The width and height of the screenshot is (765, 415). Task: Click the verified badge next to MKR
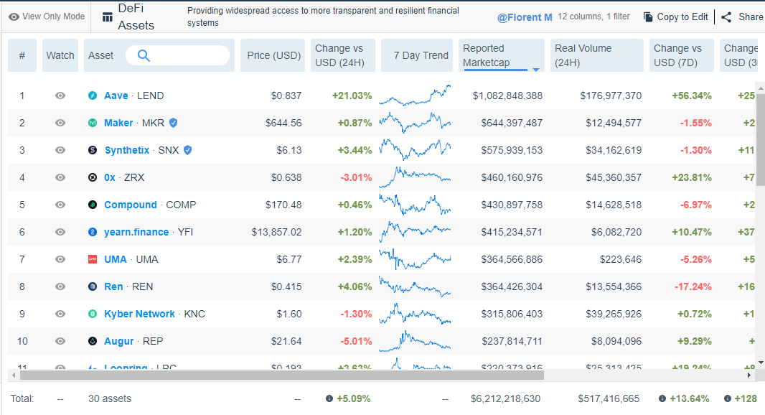pyautogui.click(x=173, y=123)
